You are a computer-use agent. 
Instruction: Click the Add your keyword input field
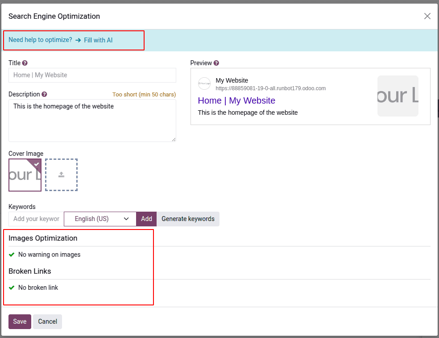(x=36, y=219)
